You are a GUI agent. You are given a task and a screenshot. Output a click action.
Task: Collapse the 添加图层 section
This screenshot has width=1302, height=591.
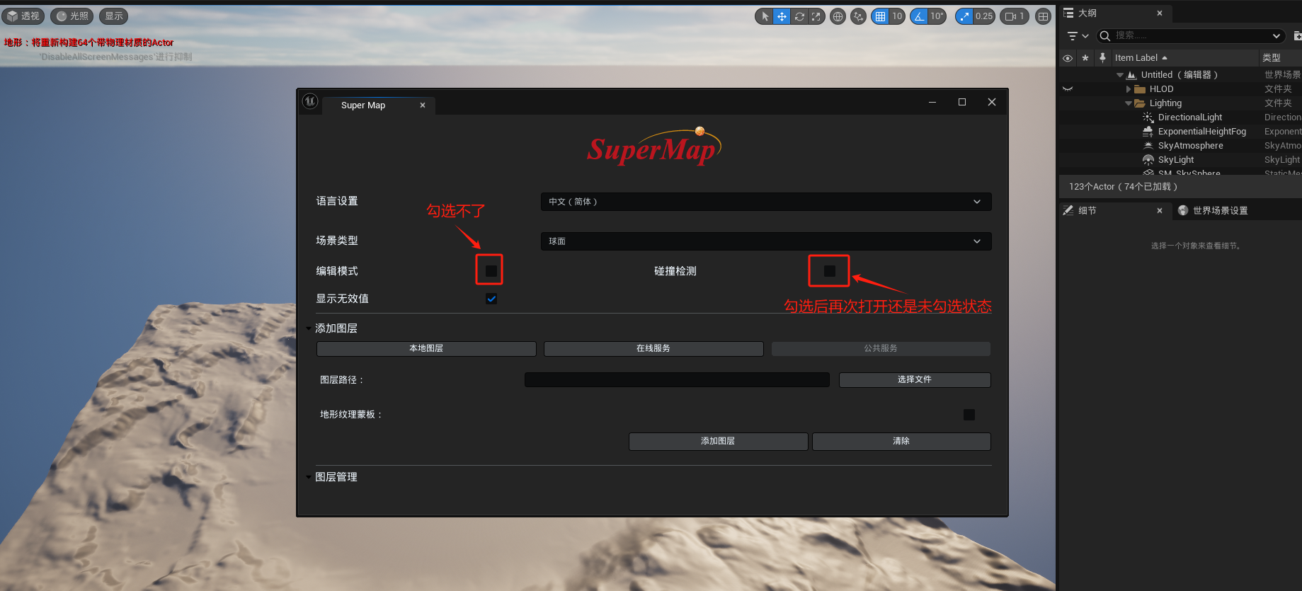(x=309, y=328)
